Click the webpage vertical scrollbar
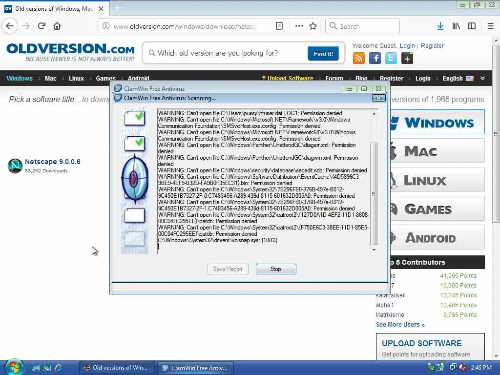The width and height of the screenshot is (500, 375). 496,134
